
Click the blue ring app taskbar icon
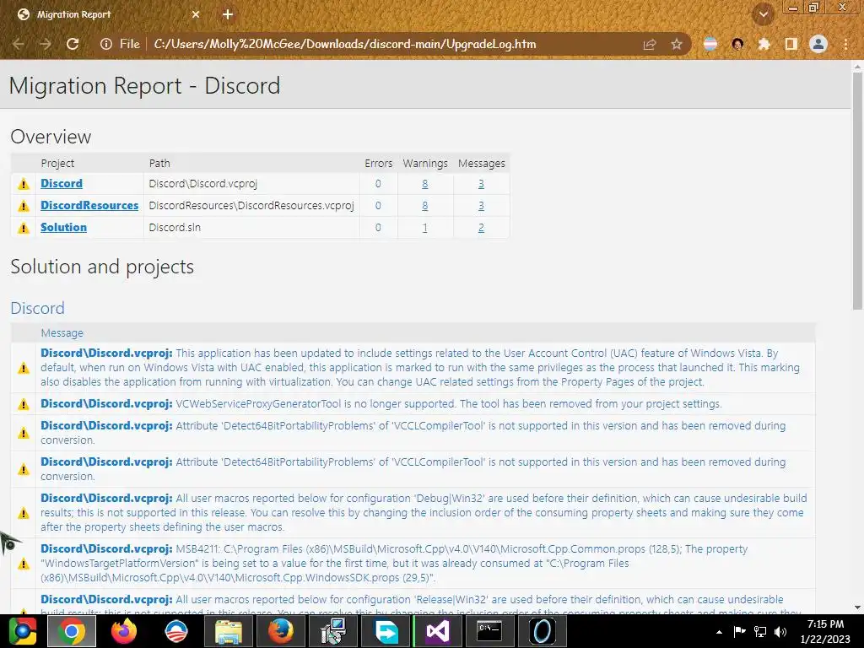(x=543, y=631)
